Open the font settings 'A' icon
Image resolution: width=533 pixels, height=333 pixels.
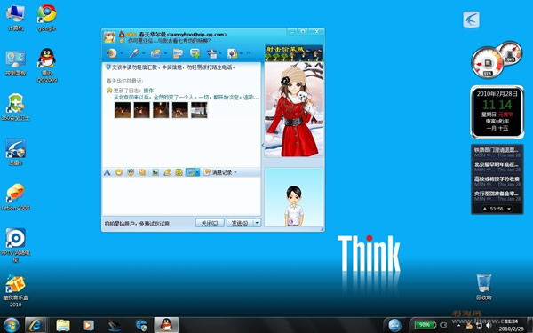coord(107,172)
